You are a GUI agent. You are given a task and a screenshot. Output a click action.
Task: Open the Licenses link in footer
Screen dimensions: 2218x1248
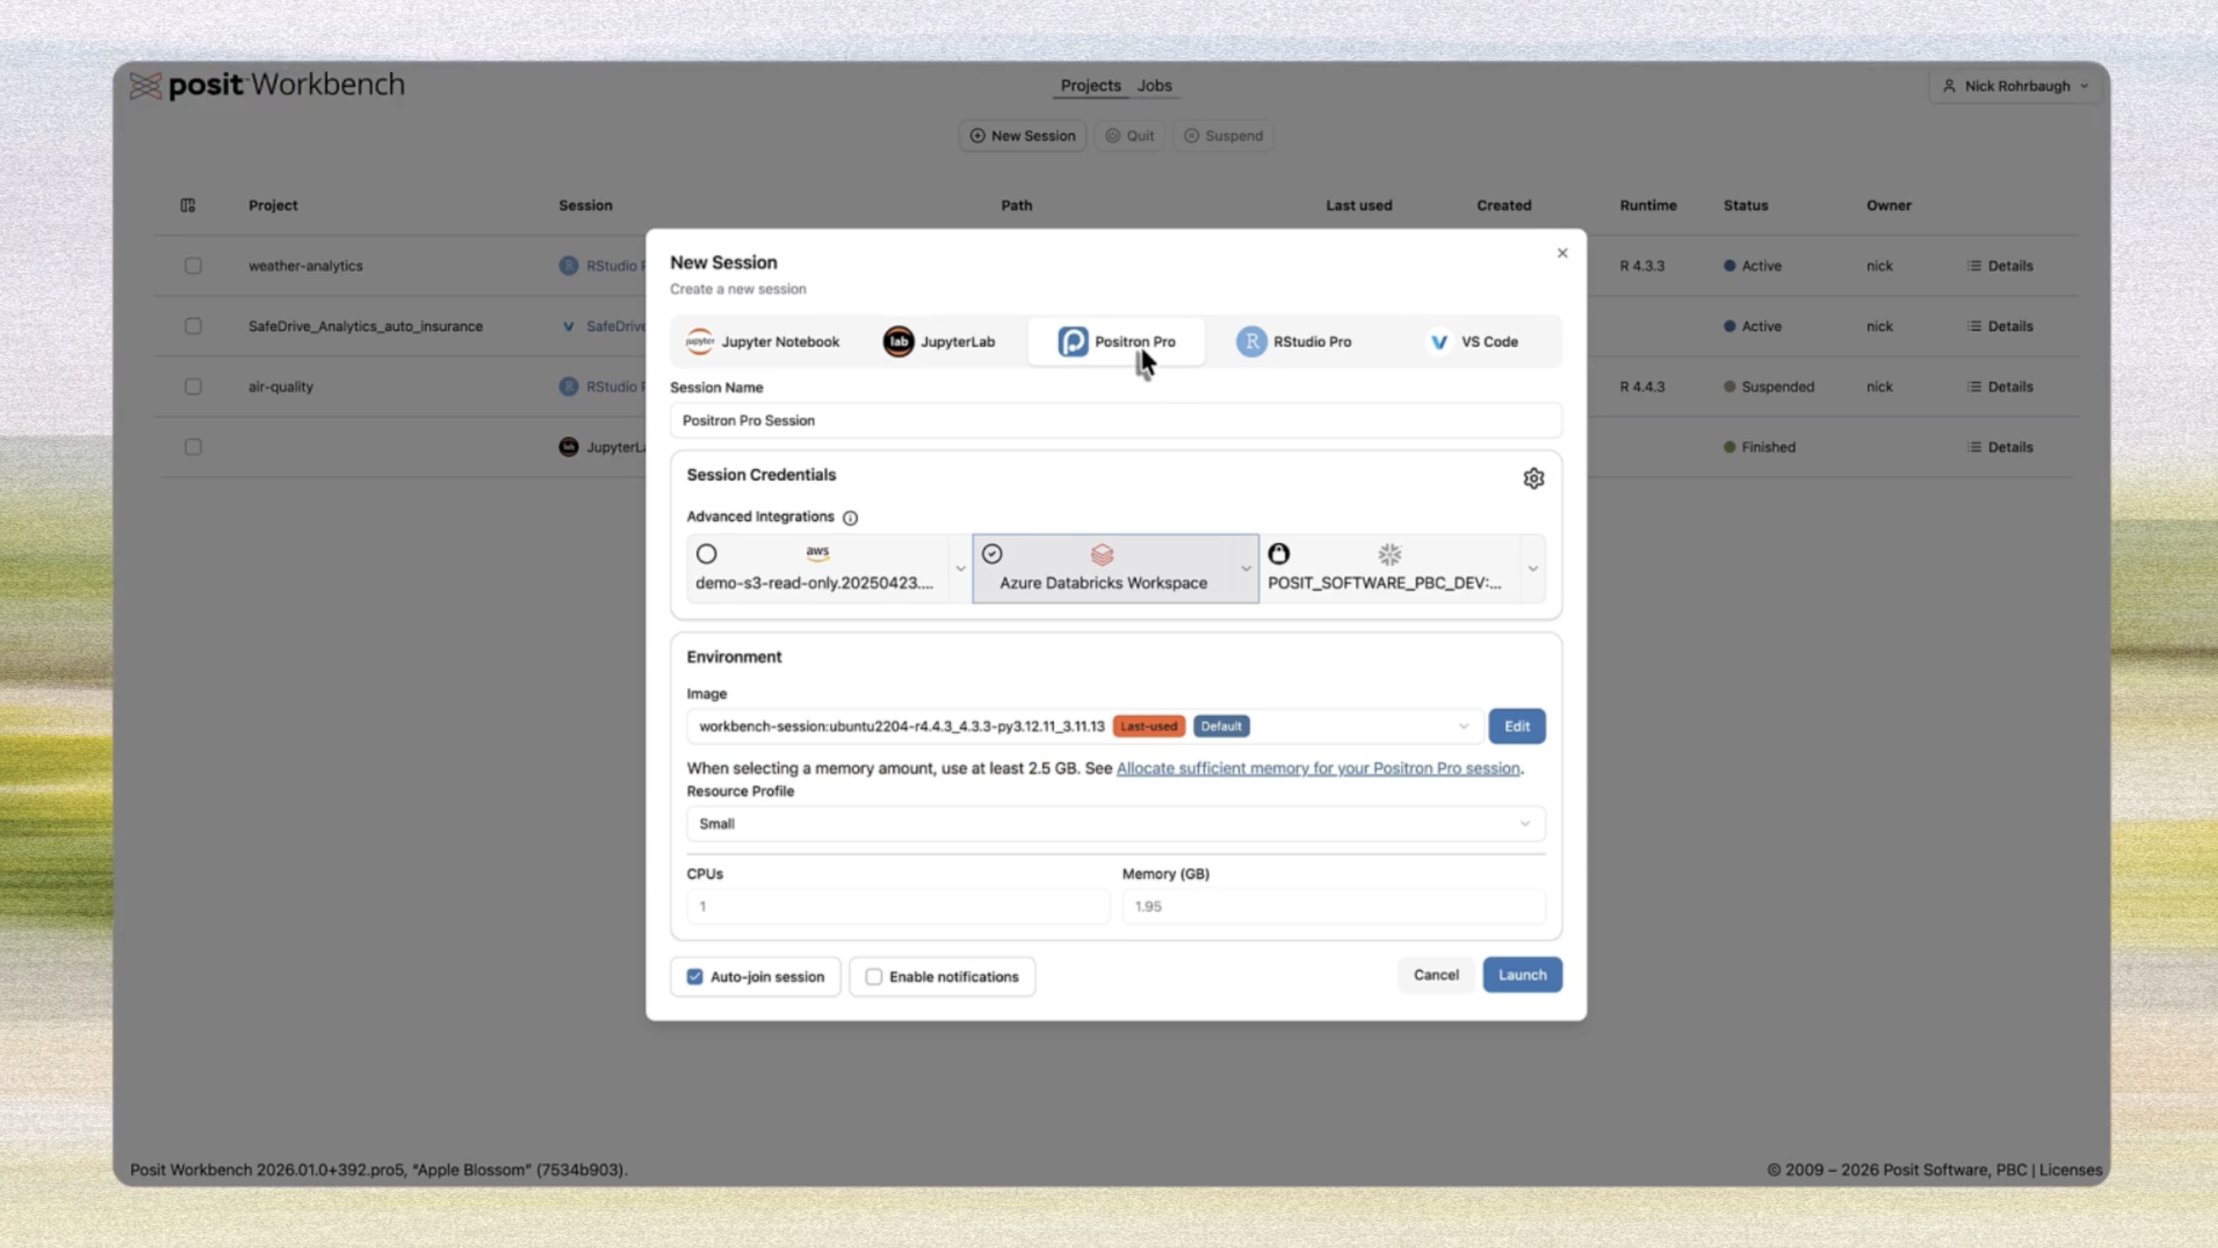2071,1170
